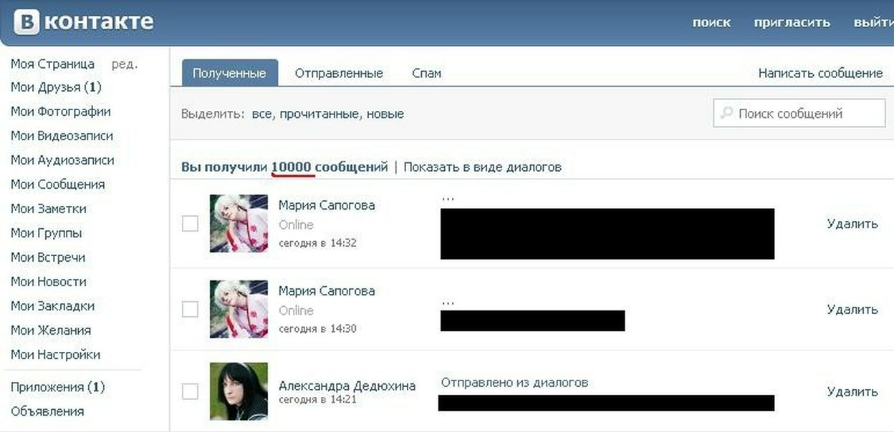Switch to the Спам tab
894x432 pixels.
pos(427,73)
